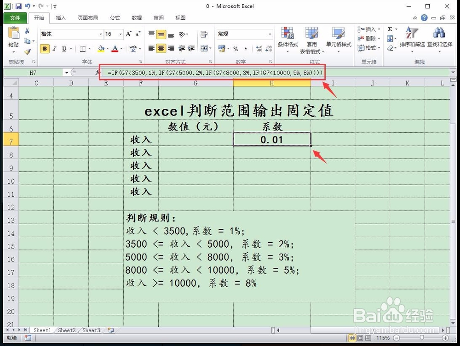Toggle top vertical alignment

click(151, 34)
